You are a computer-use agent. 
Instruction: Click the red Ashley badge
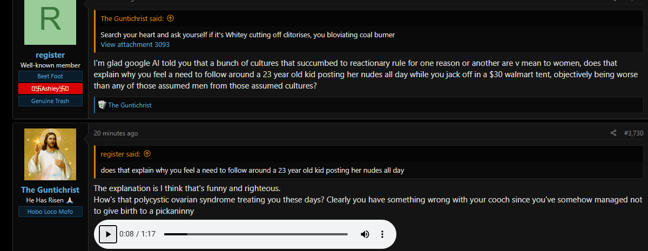pyautogui.click(x=50, y=89)
